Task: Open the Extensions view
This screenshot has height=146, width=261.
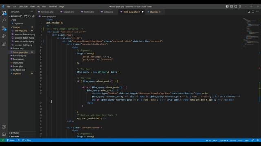Action: pos(4,44)
